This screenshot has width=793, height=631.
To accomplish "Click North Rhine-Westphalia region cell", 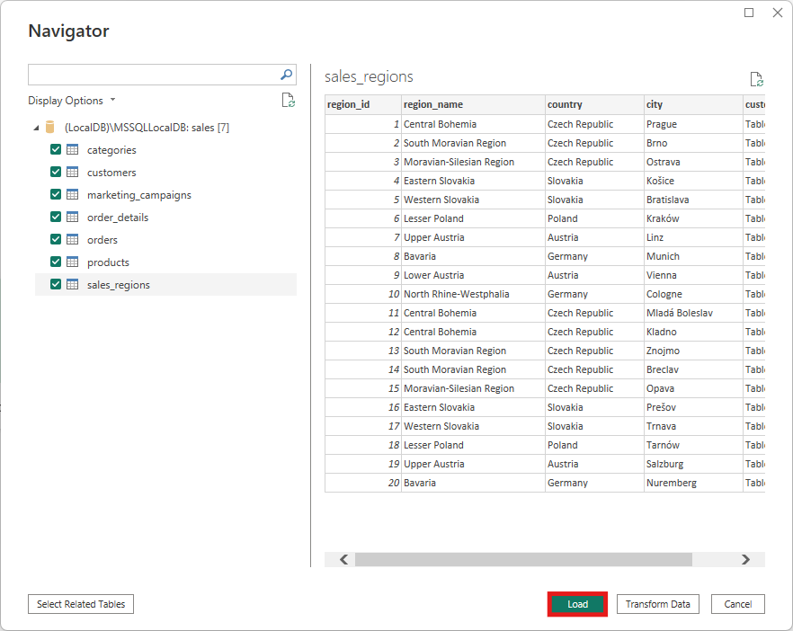I will 473,294.
